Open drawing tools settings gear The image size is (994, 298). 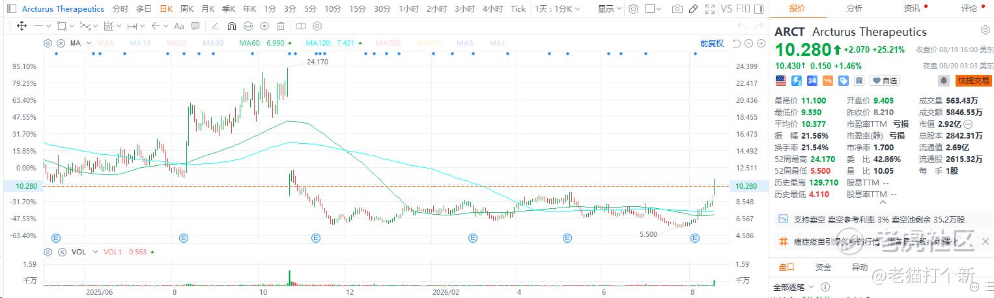pos(317,26)
